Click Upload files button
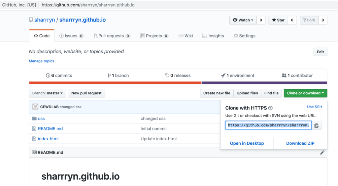The image size is (338, 186). click(x=247, y=93)
